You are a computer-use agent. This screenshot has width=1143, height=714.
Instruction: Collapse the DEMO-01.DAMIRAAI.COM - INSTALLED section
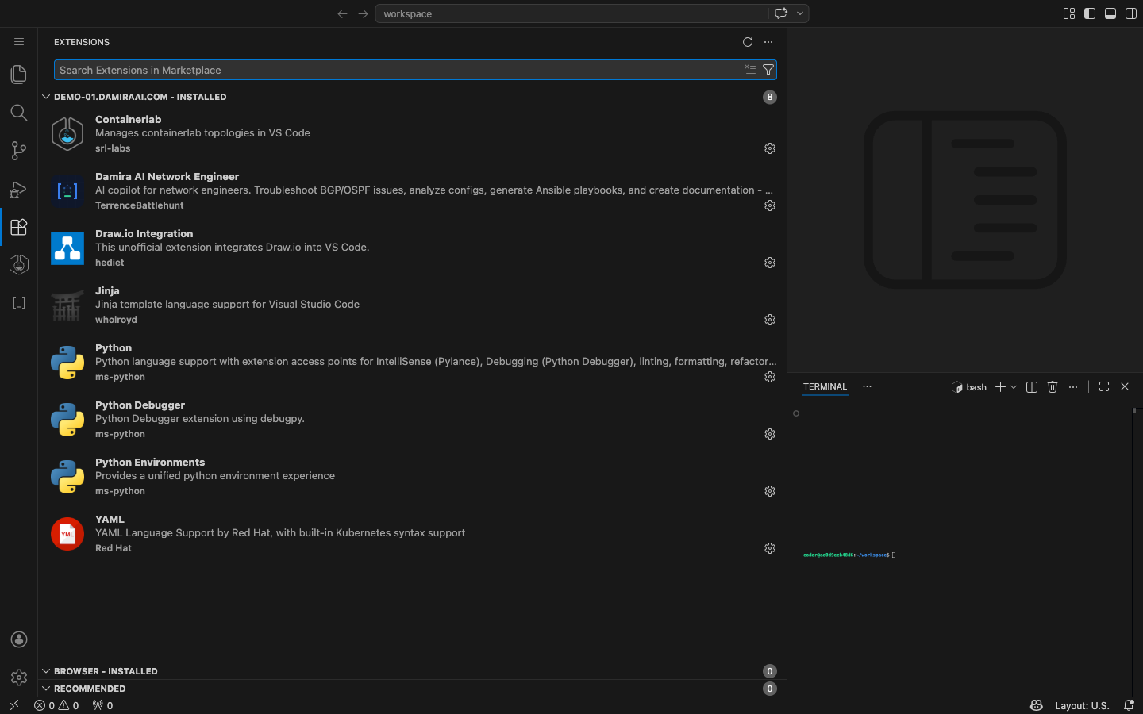click(412, 97)
